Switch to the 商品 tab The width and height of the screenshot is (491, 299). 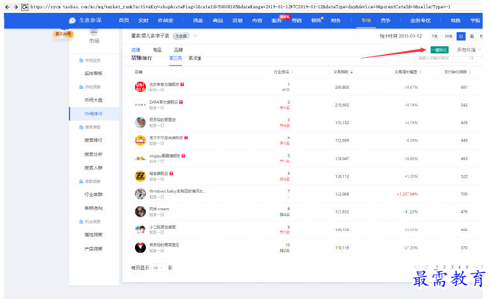[157, 50]
